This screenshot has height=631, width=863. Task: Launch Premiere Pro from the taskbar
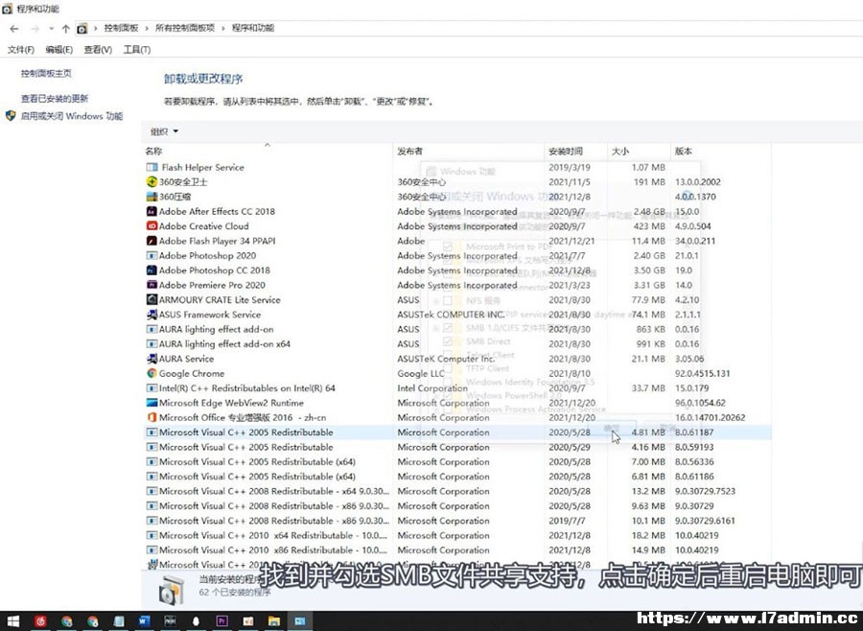[x=222, y=621]
